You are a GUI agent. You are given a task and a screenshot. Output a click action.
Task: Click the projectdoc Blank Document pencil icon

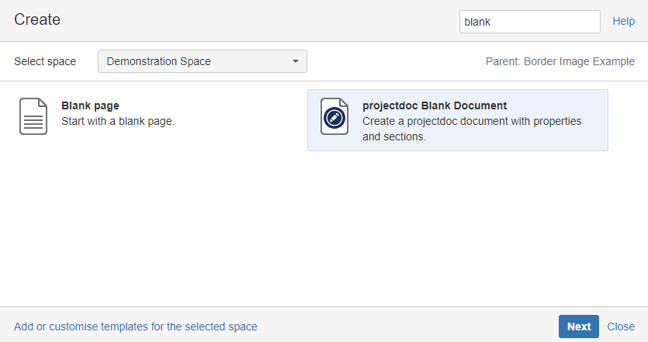[334, 117]
